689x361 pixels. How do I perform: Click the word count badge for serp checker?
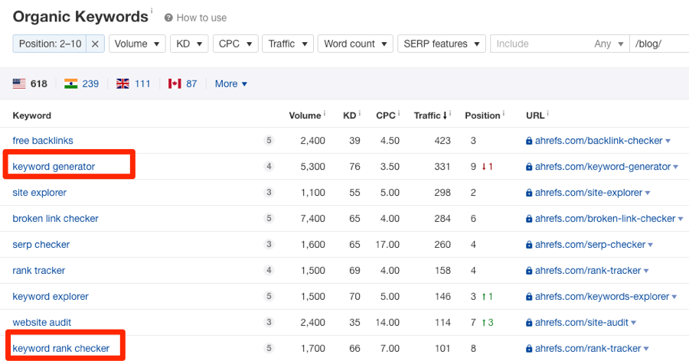pos(269,244)
